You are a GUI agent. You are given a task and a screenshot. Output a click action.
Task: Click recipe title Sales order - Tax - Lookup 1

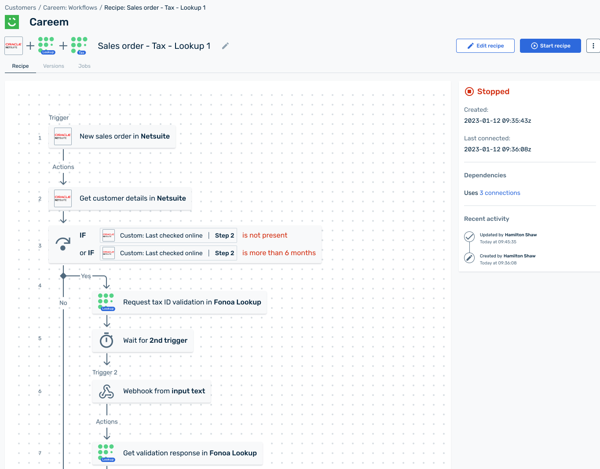click(x=154, y=46)
